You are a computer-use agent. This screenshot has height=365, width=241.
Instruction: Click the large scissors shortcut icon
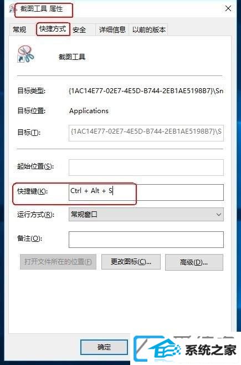click(x=25, y=54)
